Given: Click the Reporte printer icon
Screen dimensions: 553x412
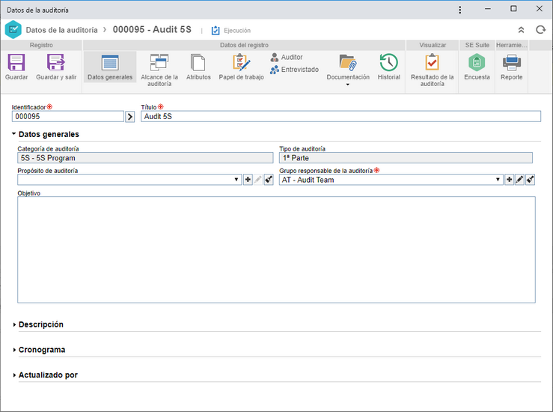Looking at the screenshot, I should click(511, 63).
